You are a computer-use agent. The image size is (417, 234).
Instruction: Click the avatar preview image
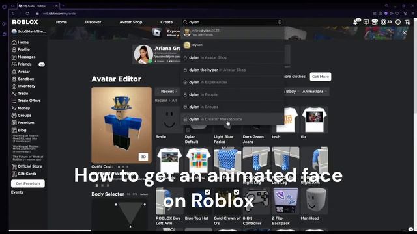(x=122, y=125)
